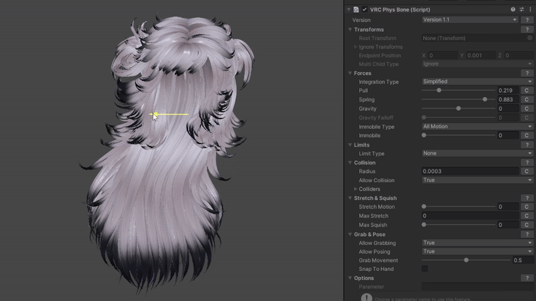Viewport: 536px width, 301px height.
Task: Click the help button beside Version
Action: tap(527, 20)
